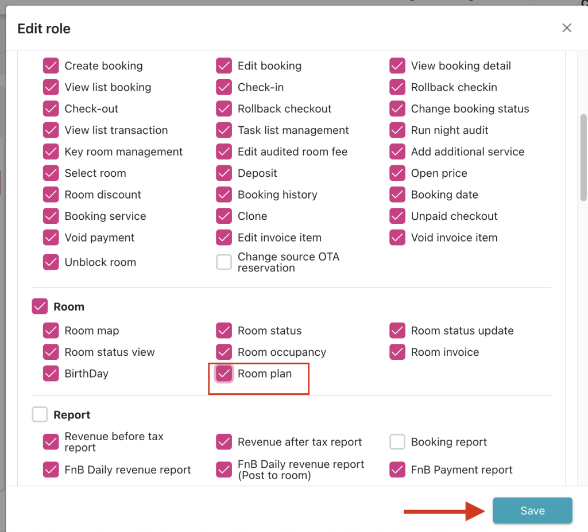Viewport: 588px width, 532px height.
Task: Disable the Run night audit permission
Action: tap(397, 130)
